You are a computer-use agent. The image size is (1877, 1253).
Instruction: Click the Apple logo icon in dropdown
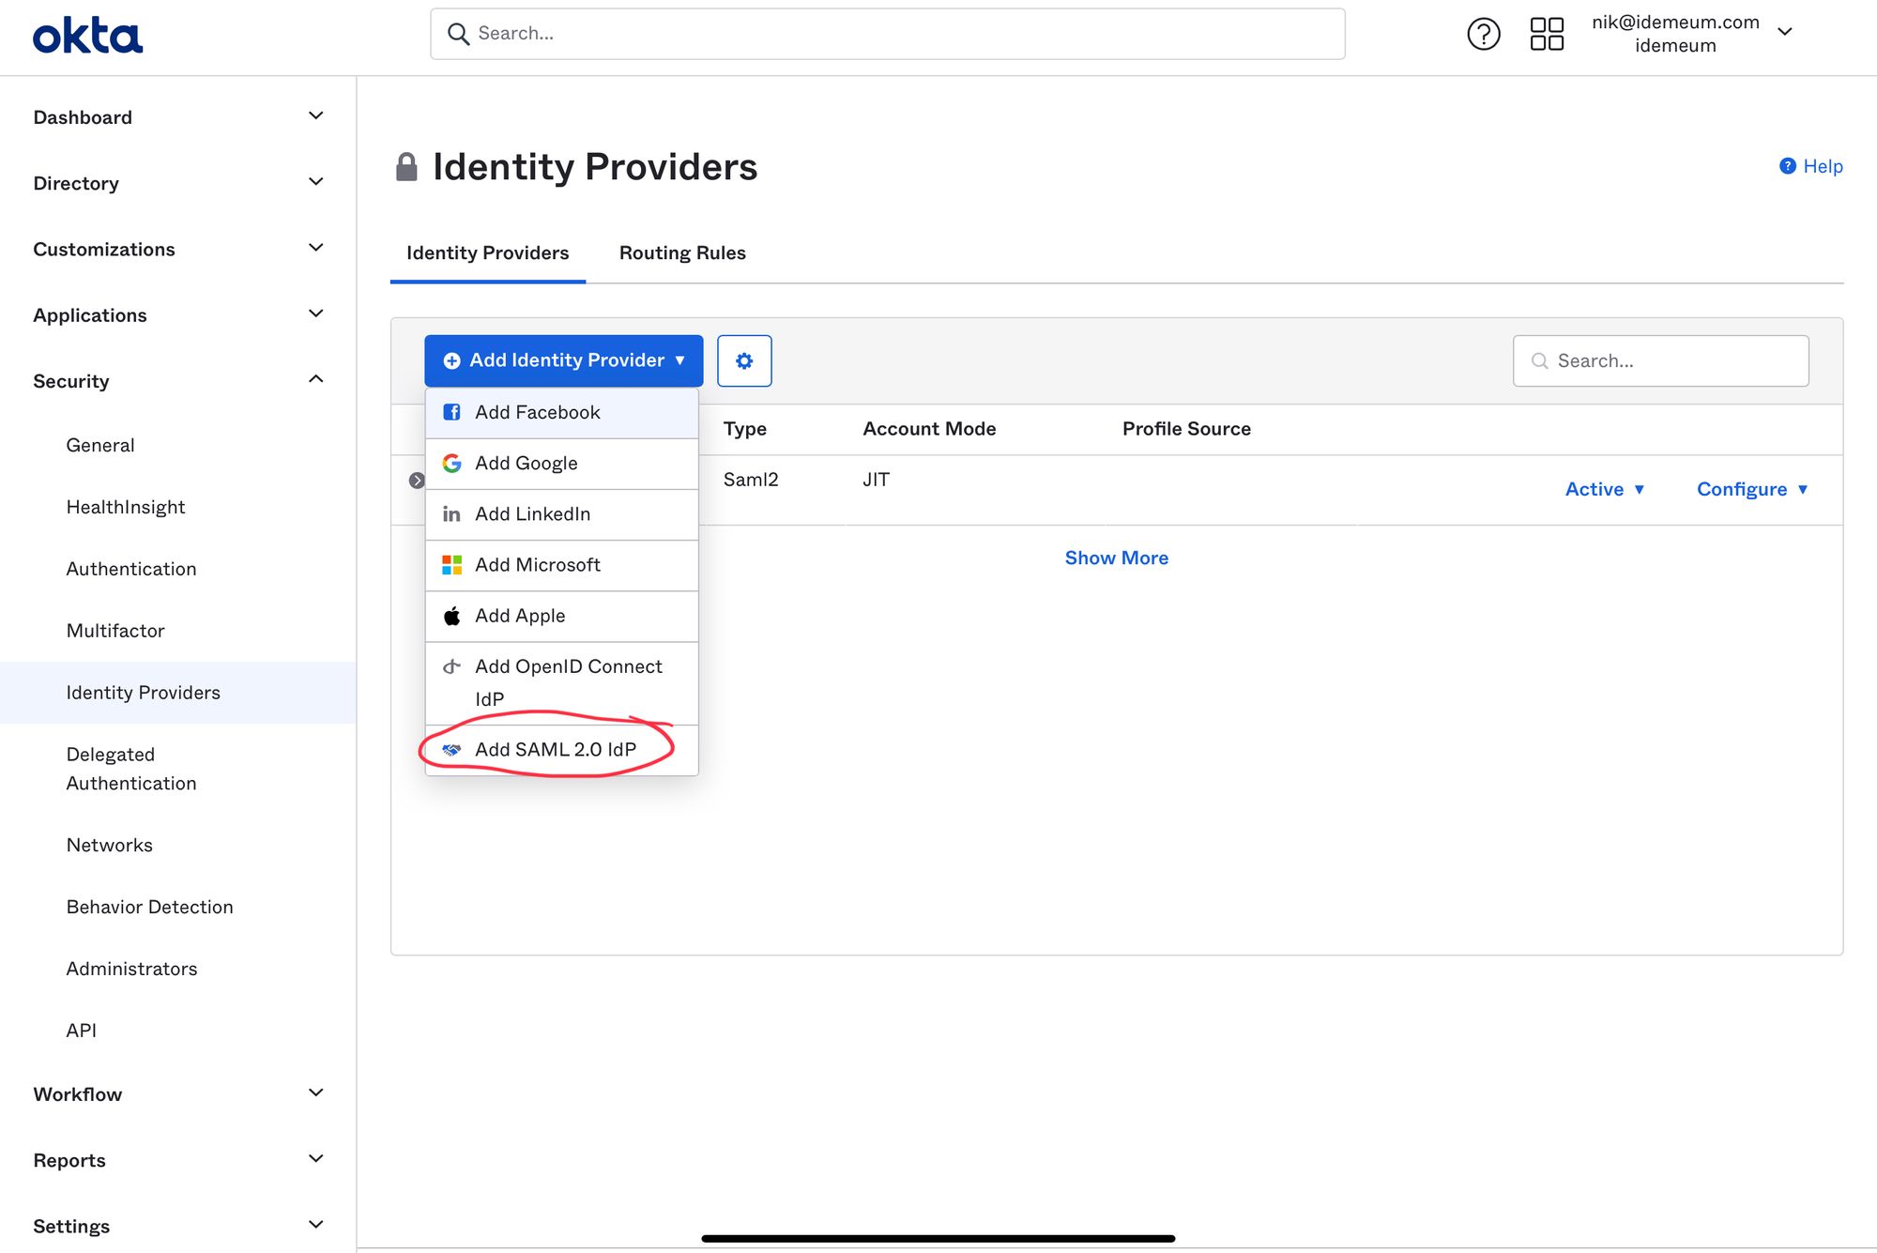451,616
